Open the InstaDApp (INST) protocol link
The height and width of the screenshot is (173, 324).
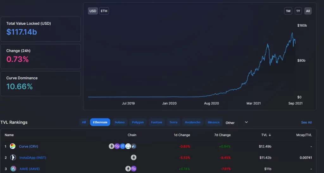tap(33, 158)
